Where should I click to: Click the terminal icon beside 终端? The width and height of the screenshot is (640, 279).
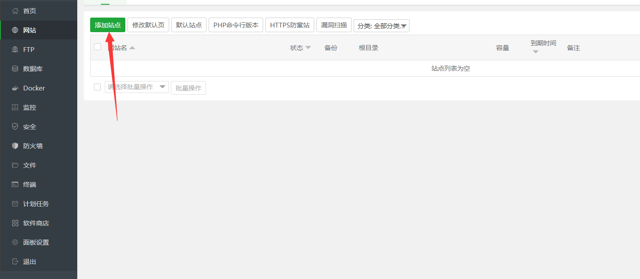pyautogui.click(x=15, y=184)
